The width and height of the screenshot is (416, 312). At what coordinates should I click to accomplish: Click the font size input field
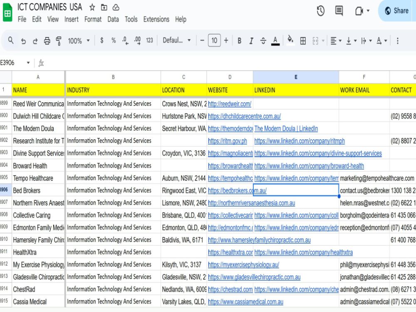point(214,40)
